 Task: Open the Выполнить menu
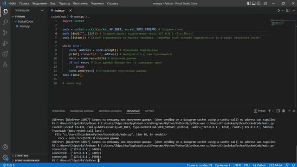click(80, 3)
